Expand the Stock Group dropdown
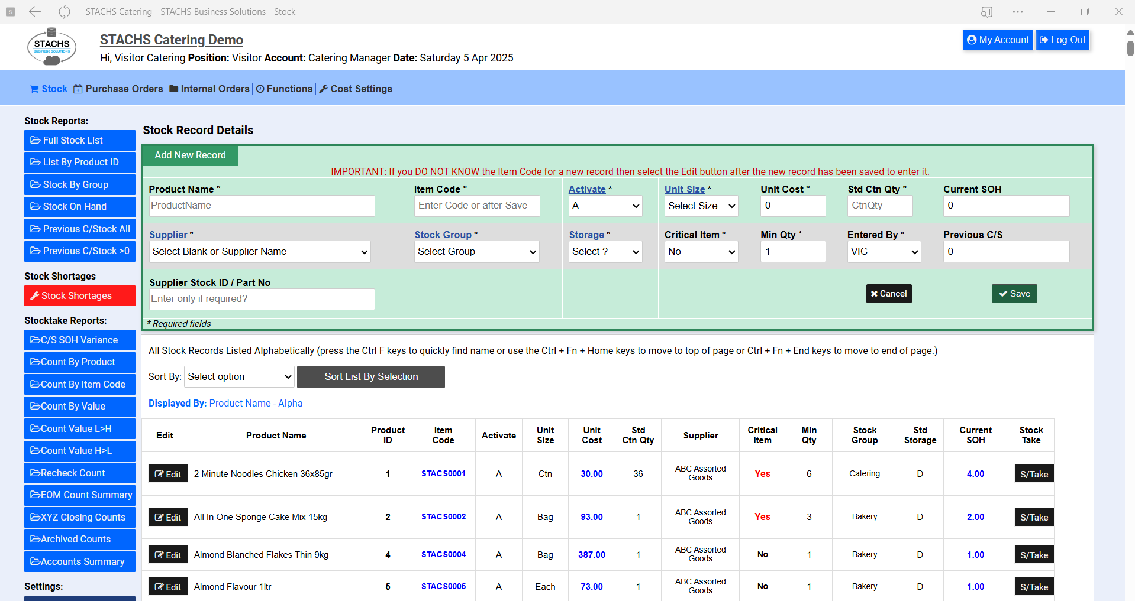Screen dimensions: 1135x601 [x=476, y=252]
